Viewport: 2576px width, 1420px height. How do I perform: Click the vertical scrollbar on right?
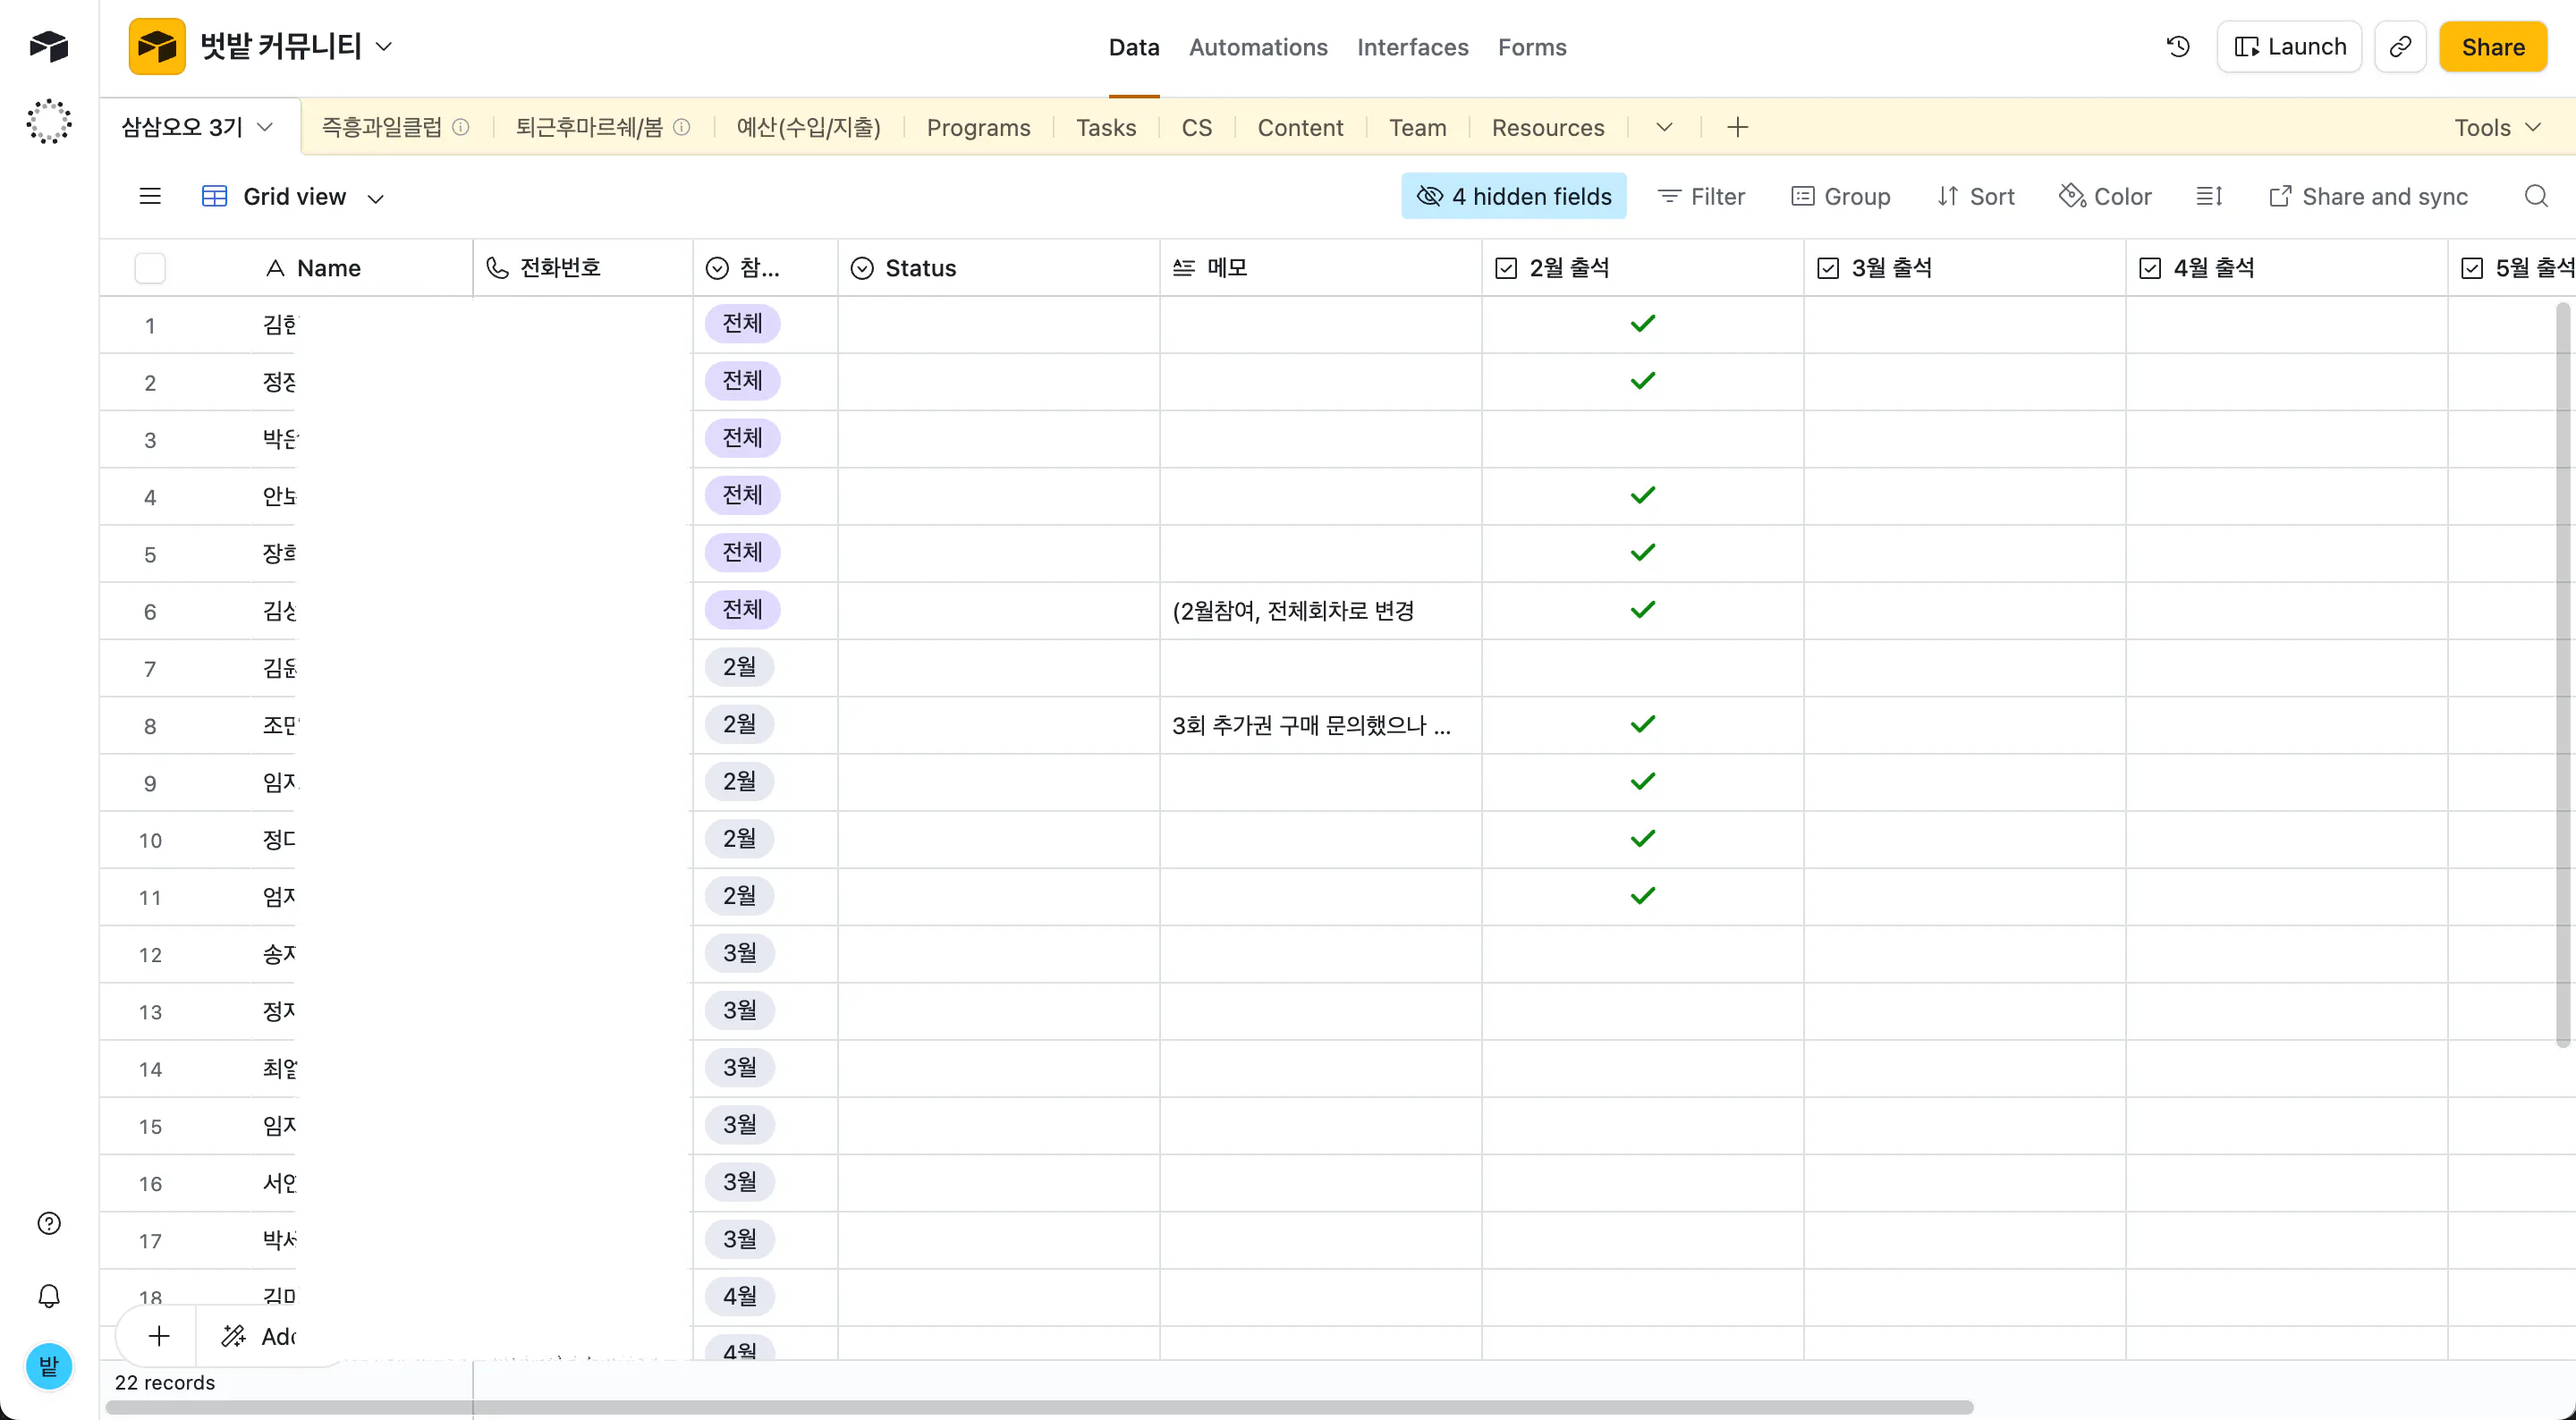[2562, 675]
